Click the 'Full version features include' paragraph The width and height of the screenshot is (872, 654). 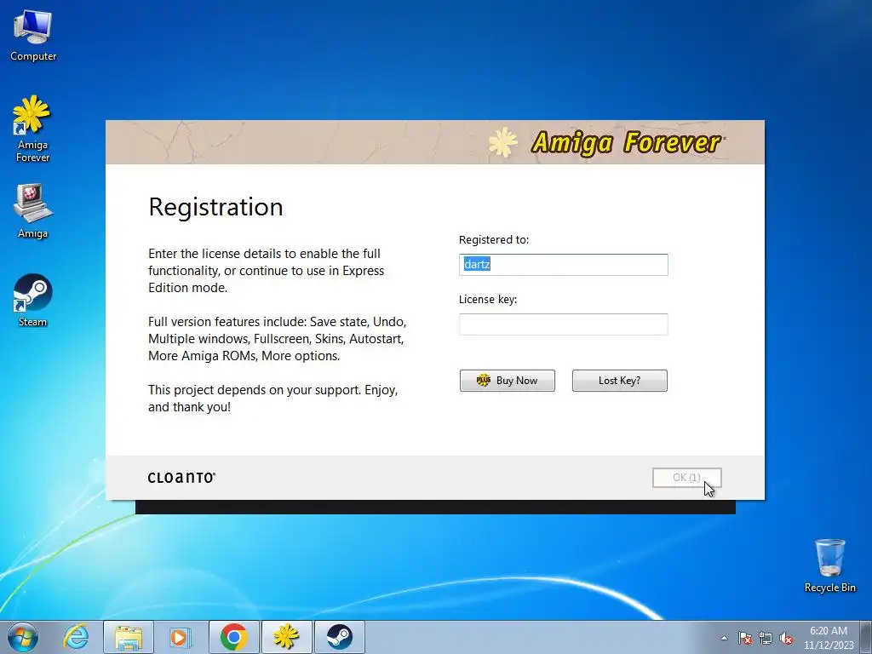point(277,339)
